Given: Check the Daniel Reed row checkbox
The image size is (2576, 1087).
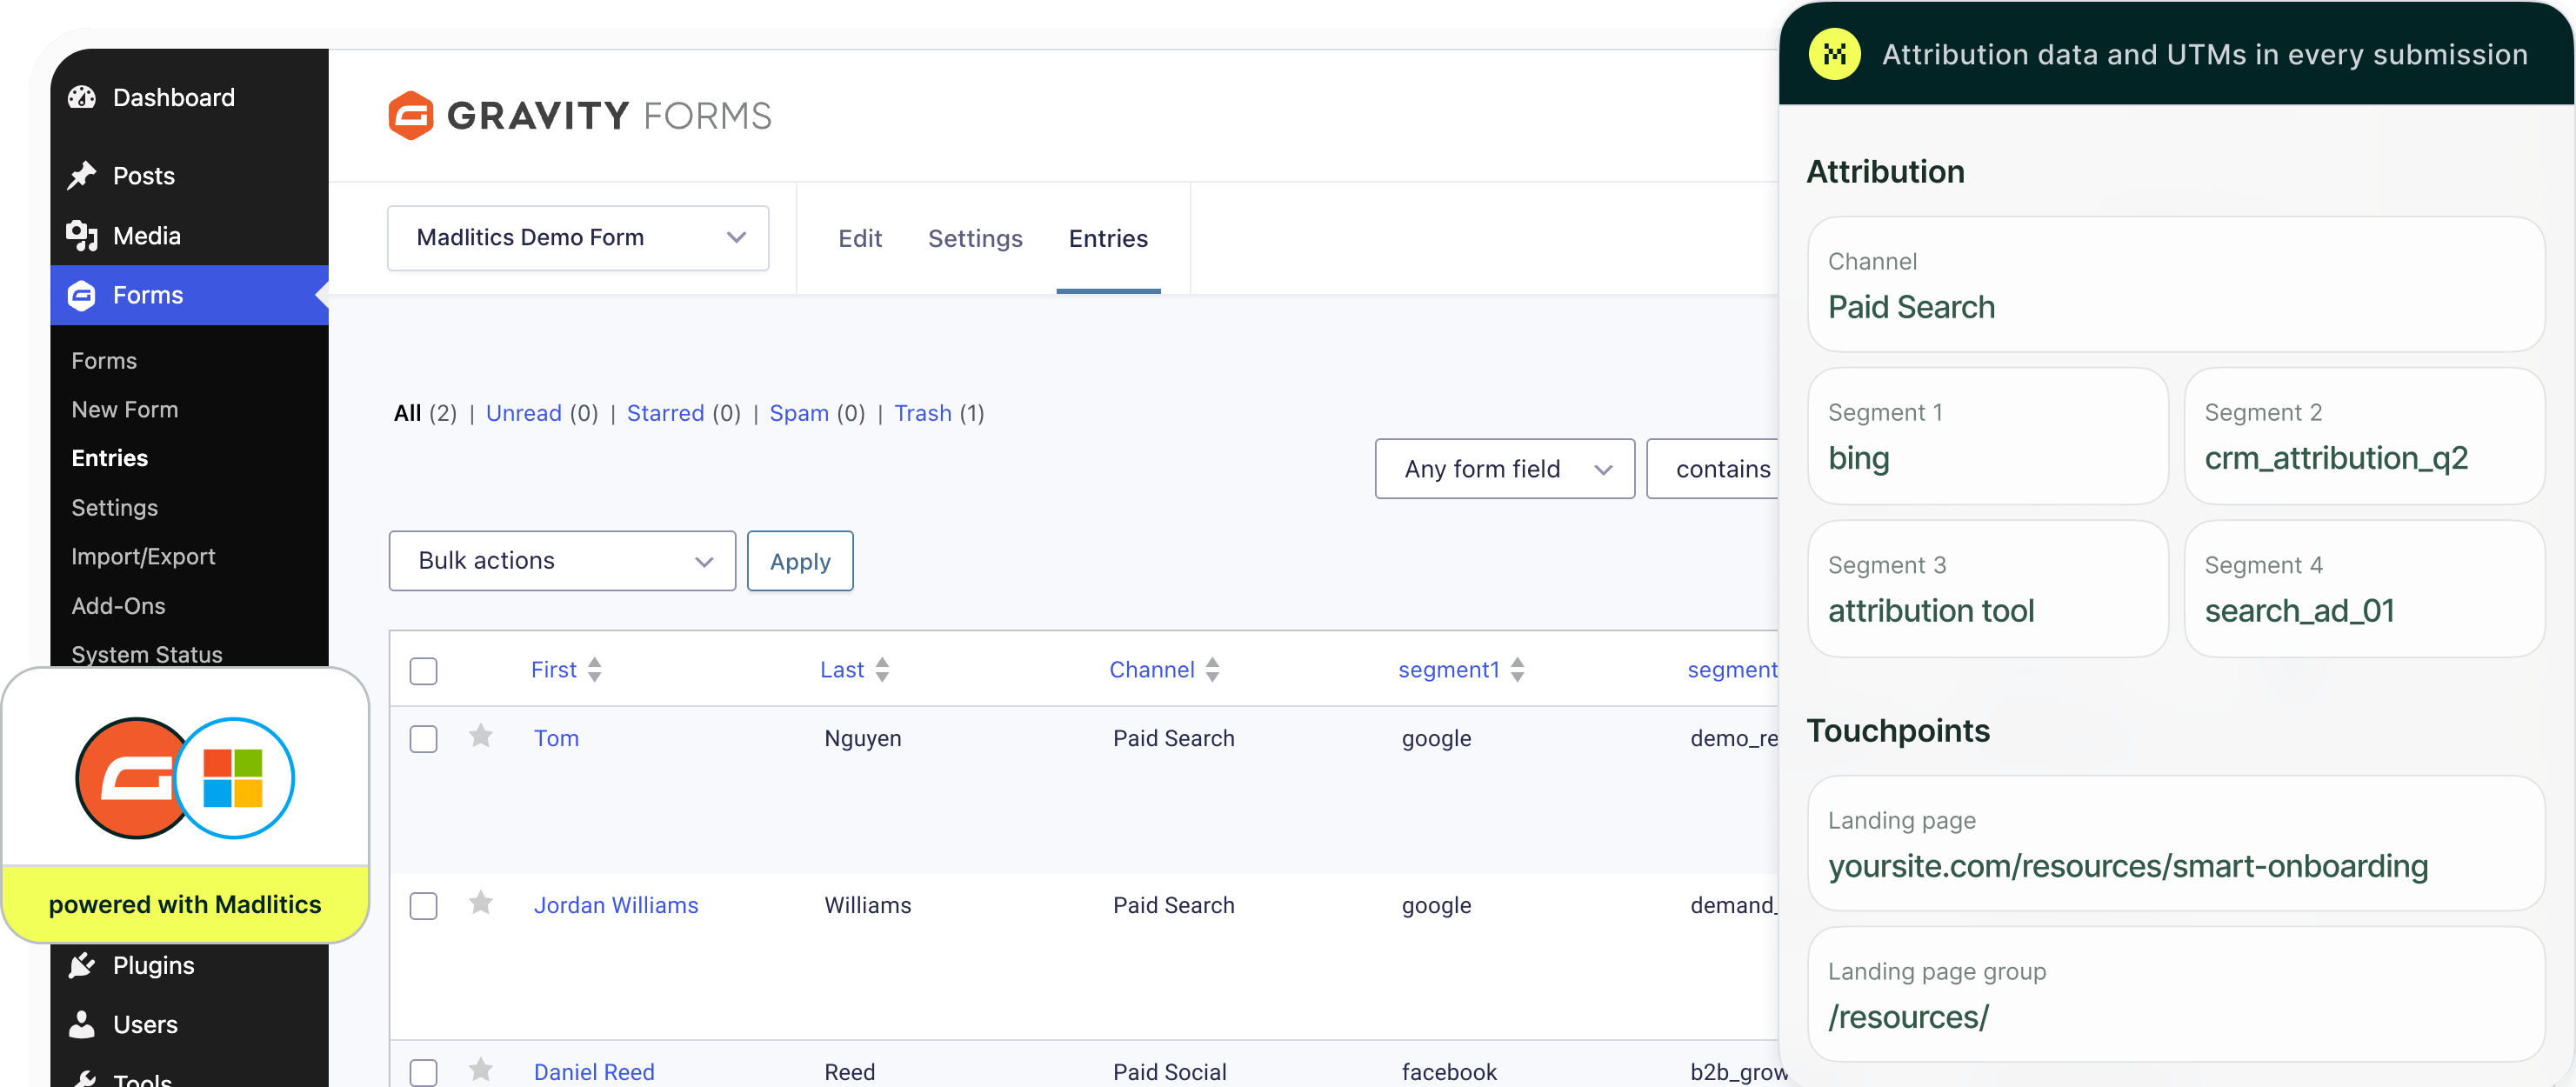Looking at the screenshot, I should (424, 1072).
